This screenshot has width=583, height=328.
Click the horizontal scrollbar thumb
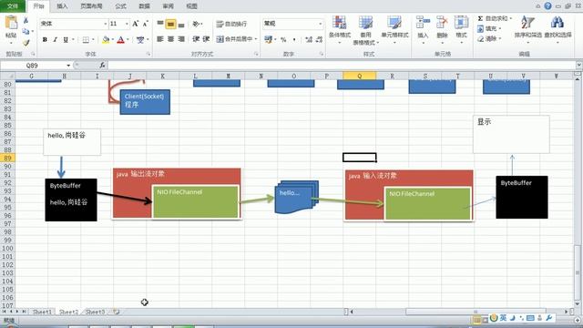(476, 312)
